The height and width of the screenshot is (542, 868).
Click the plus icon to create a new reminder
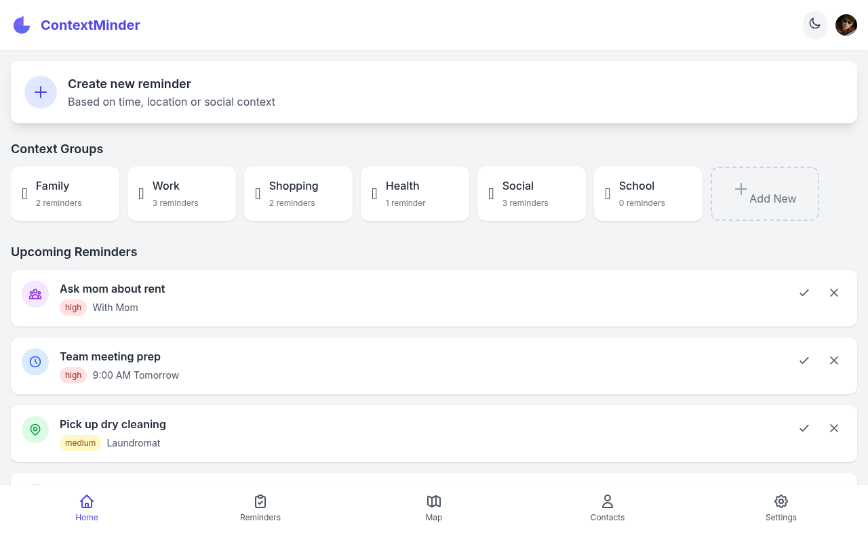click(41, 92)
